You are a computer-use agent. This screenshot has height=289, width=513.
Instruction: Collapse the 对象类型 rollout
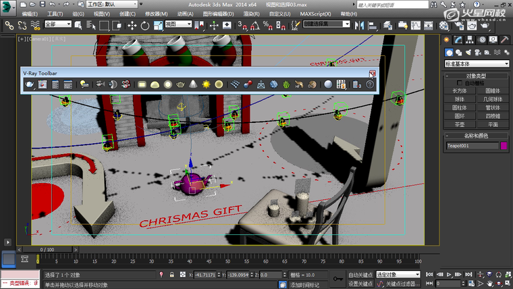[476, 76]
